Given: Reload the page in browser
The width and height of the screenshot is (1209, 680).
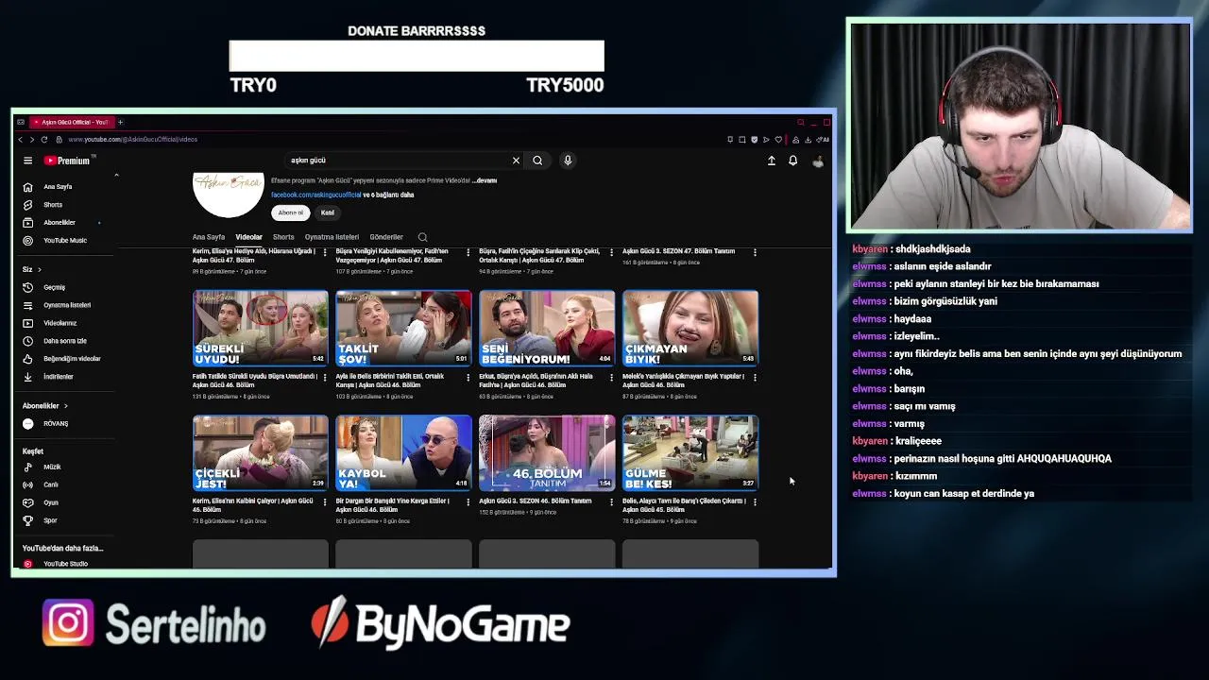Looking at the screenshot, I should pos(43,140).
